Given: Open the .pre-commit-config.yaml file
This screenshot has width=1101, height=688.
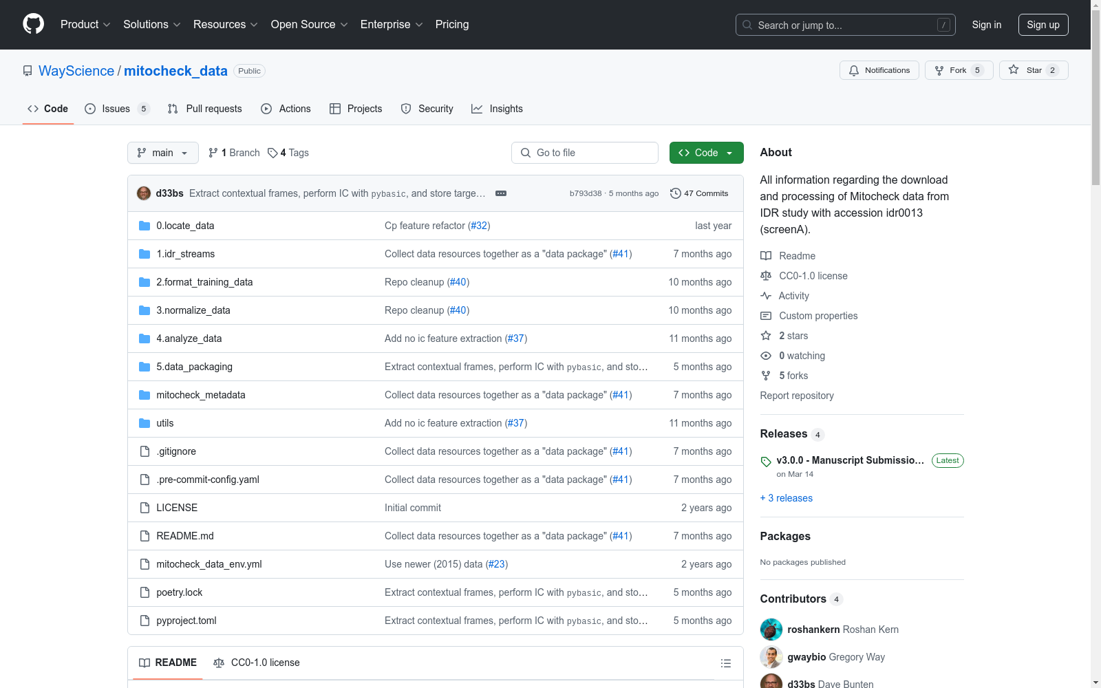Looking at the screenshot, I should (x=208, y=480).
